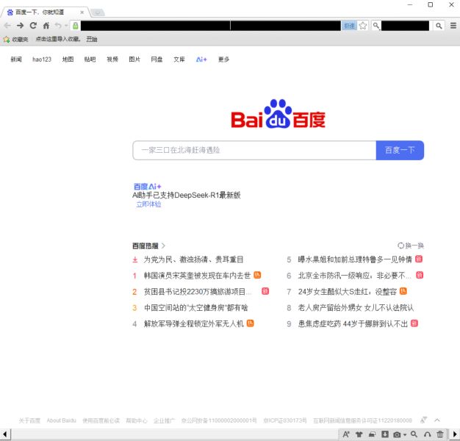The image size is (460, 441).
Task: Open headline 解放军导弹全程锁定外军无人机
Action: 194,323
